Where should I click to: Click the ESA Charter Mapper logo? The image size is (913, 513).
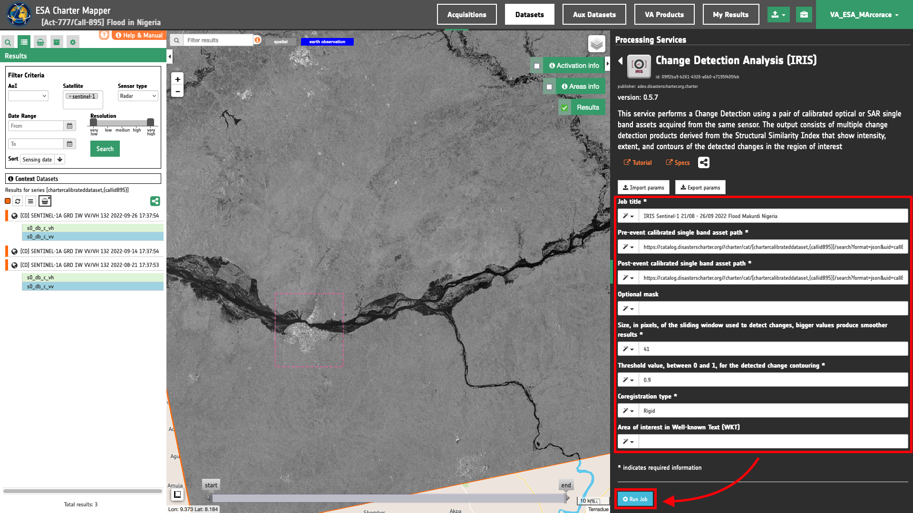pyautogui.click(x=19, y=14)
